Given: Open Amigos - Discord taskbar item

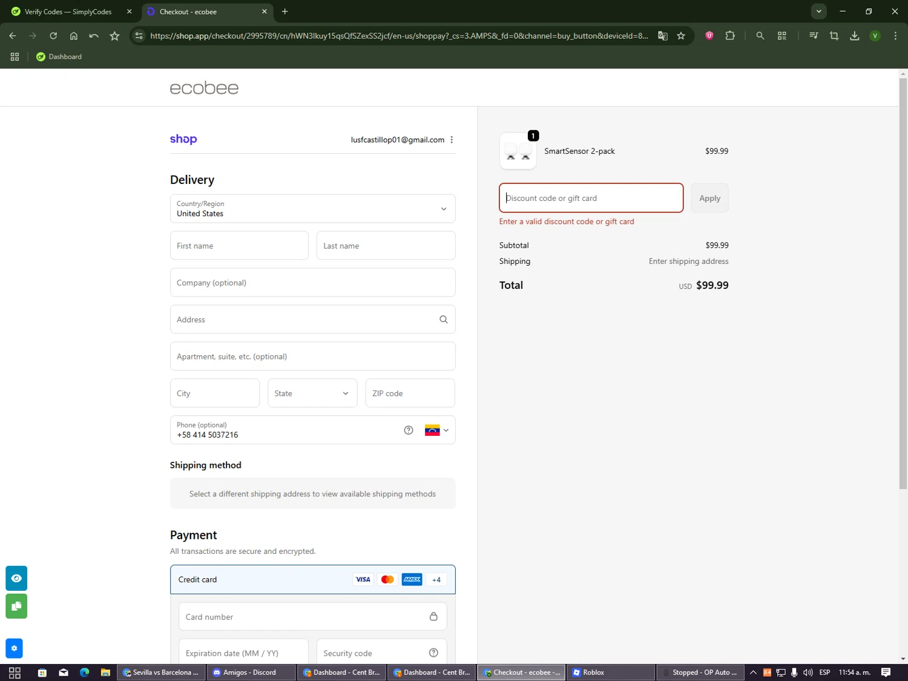Looking at the screenshot, I should 251,673.
